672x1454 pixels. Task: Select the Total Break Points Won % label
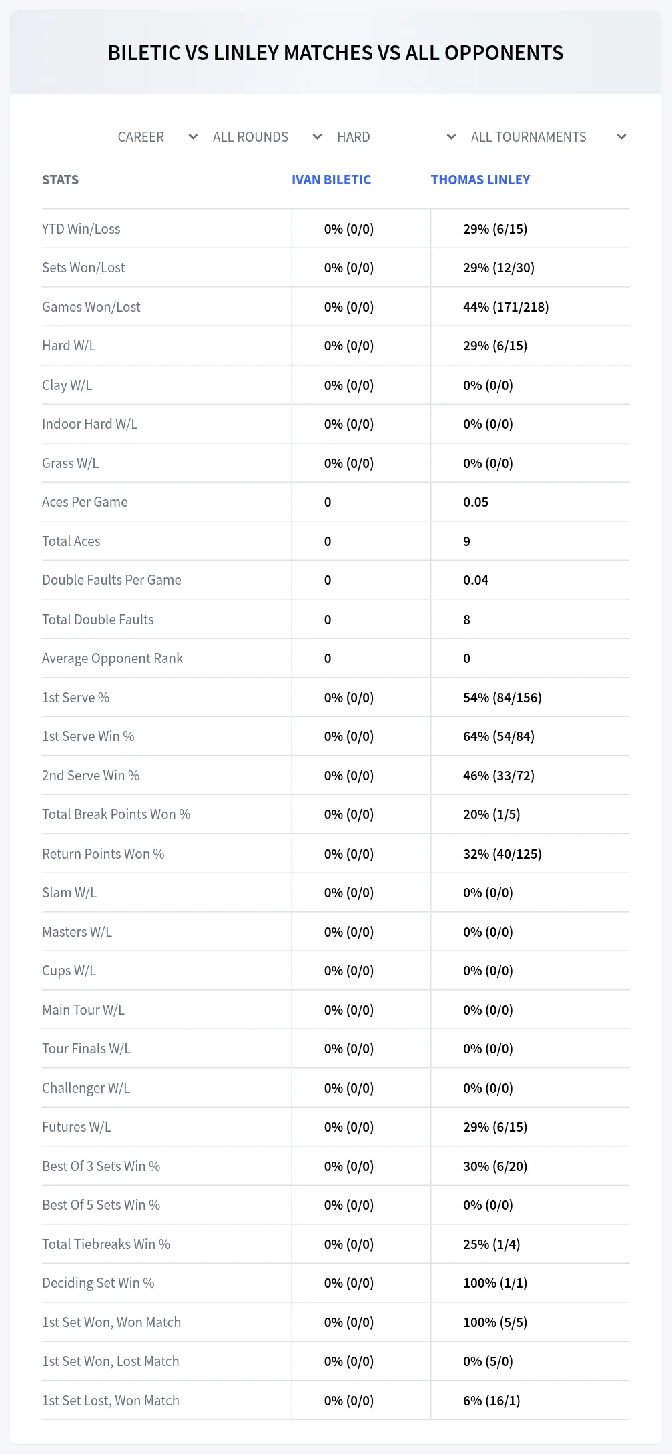pyautogui.click(x=116, y=814)
